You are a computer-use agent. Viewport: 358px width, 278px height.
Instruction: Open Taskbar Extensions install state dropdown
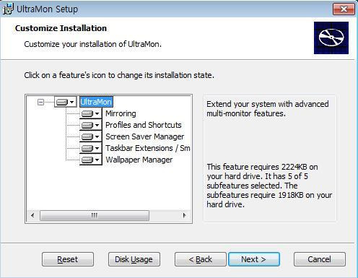point(91,148)
